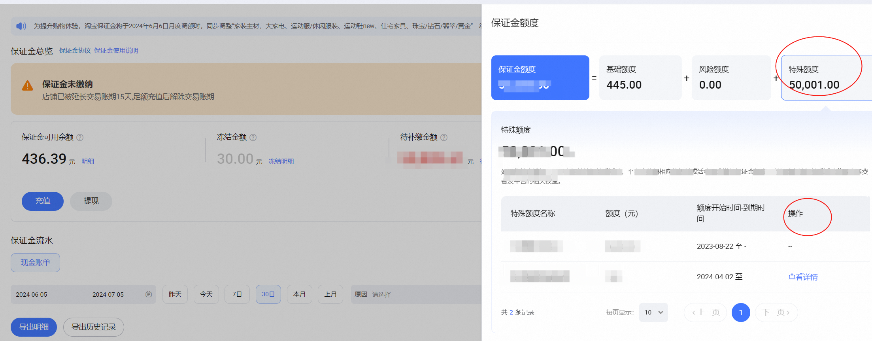The height and width of the screenshot is (341, 872).
Task: Click the 特殊额度名称 column header
Action: (x=533, y=214)
